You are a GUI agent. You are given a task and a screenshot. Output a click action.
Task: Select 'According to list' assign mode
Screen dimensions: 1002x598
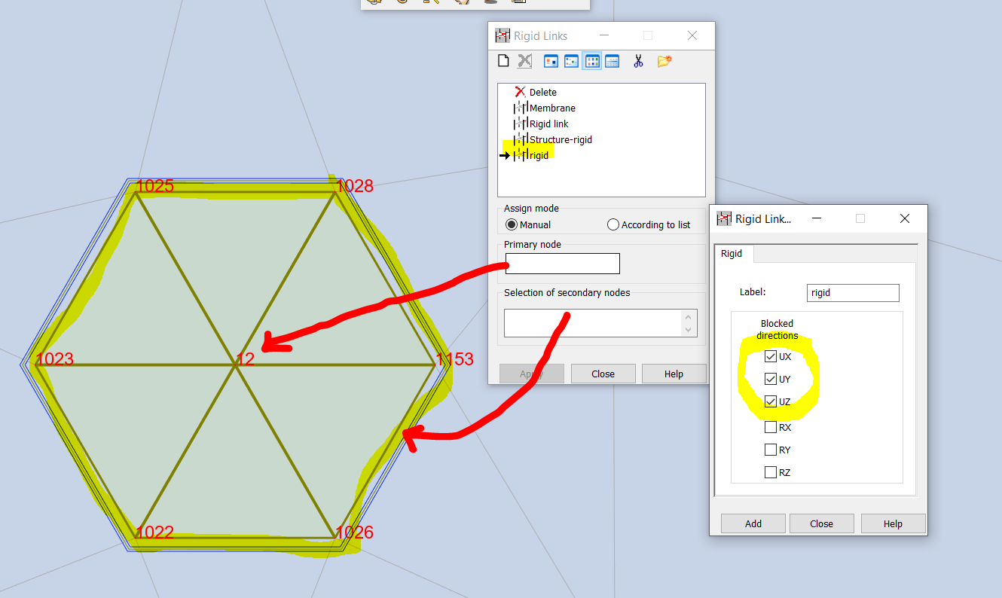tap(613, 224)
